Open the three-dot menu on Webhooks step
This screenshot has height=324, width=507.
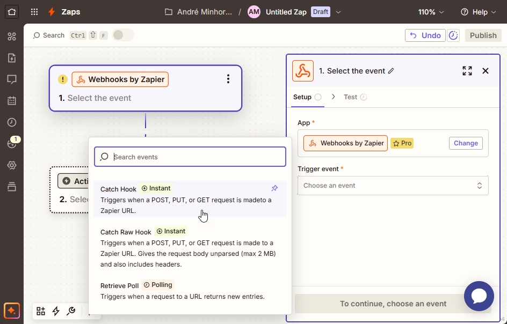[x=228, y=78]
